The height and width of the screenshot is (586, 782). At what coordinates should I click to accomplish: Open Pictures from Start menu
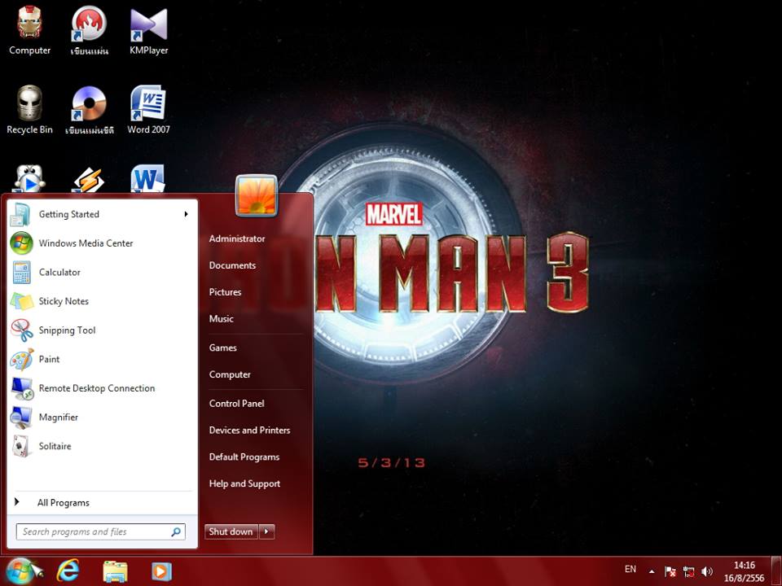pos(225,292)
